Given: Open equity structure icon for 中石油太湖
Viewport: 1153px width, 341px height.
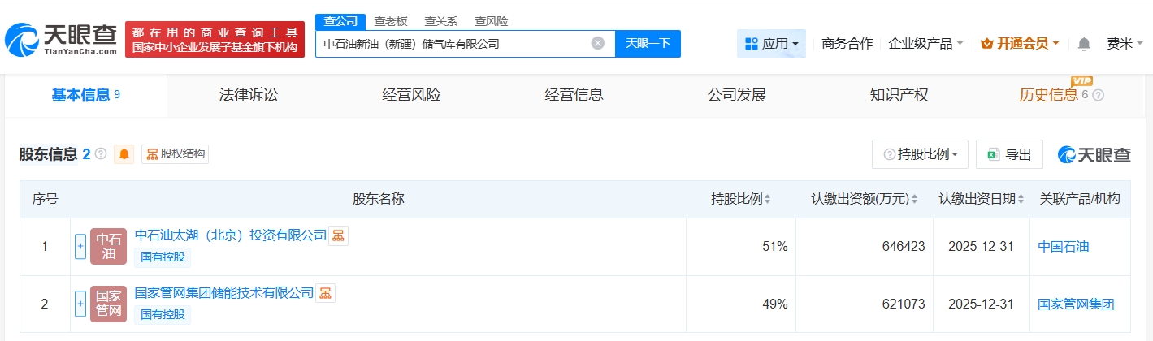Looking at the screenshot, I should pyautogui.click(x=338, y=235).
